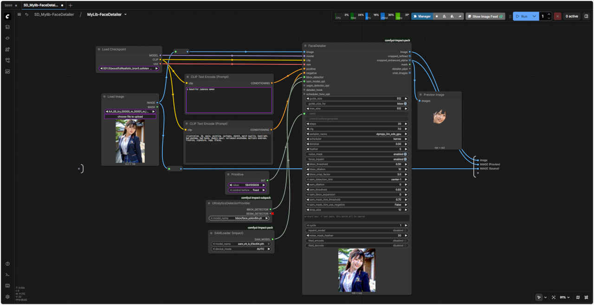Switch to the base workflow tab
The height and width of the screenshot is (305, 594).
(x=8, y=5)
